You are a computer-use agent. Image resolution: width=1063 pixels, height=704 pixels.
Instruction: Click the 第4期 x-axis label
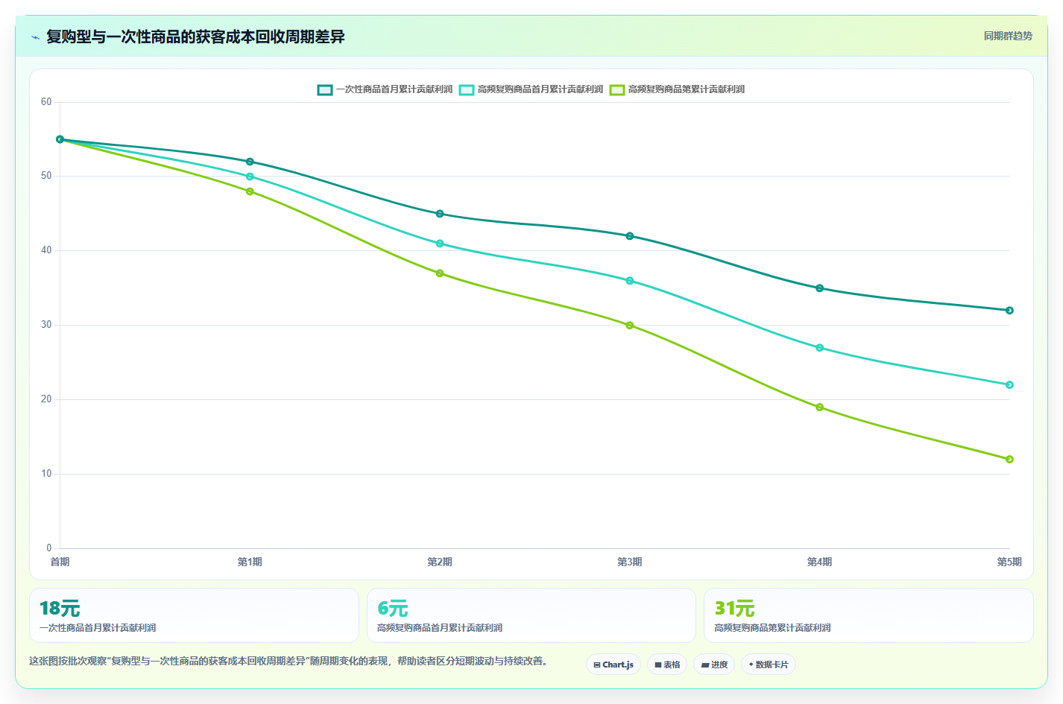(x=819, y=562)
